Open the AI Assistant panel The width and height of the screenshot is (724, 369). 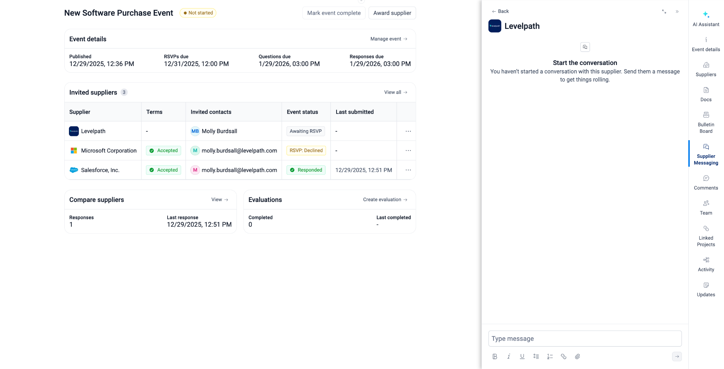click(706, 19)
